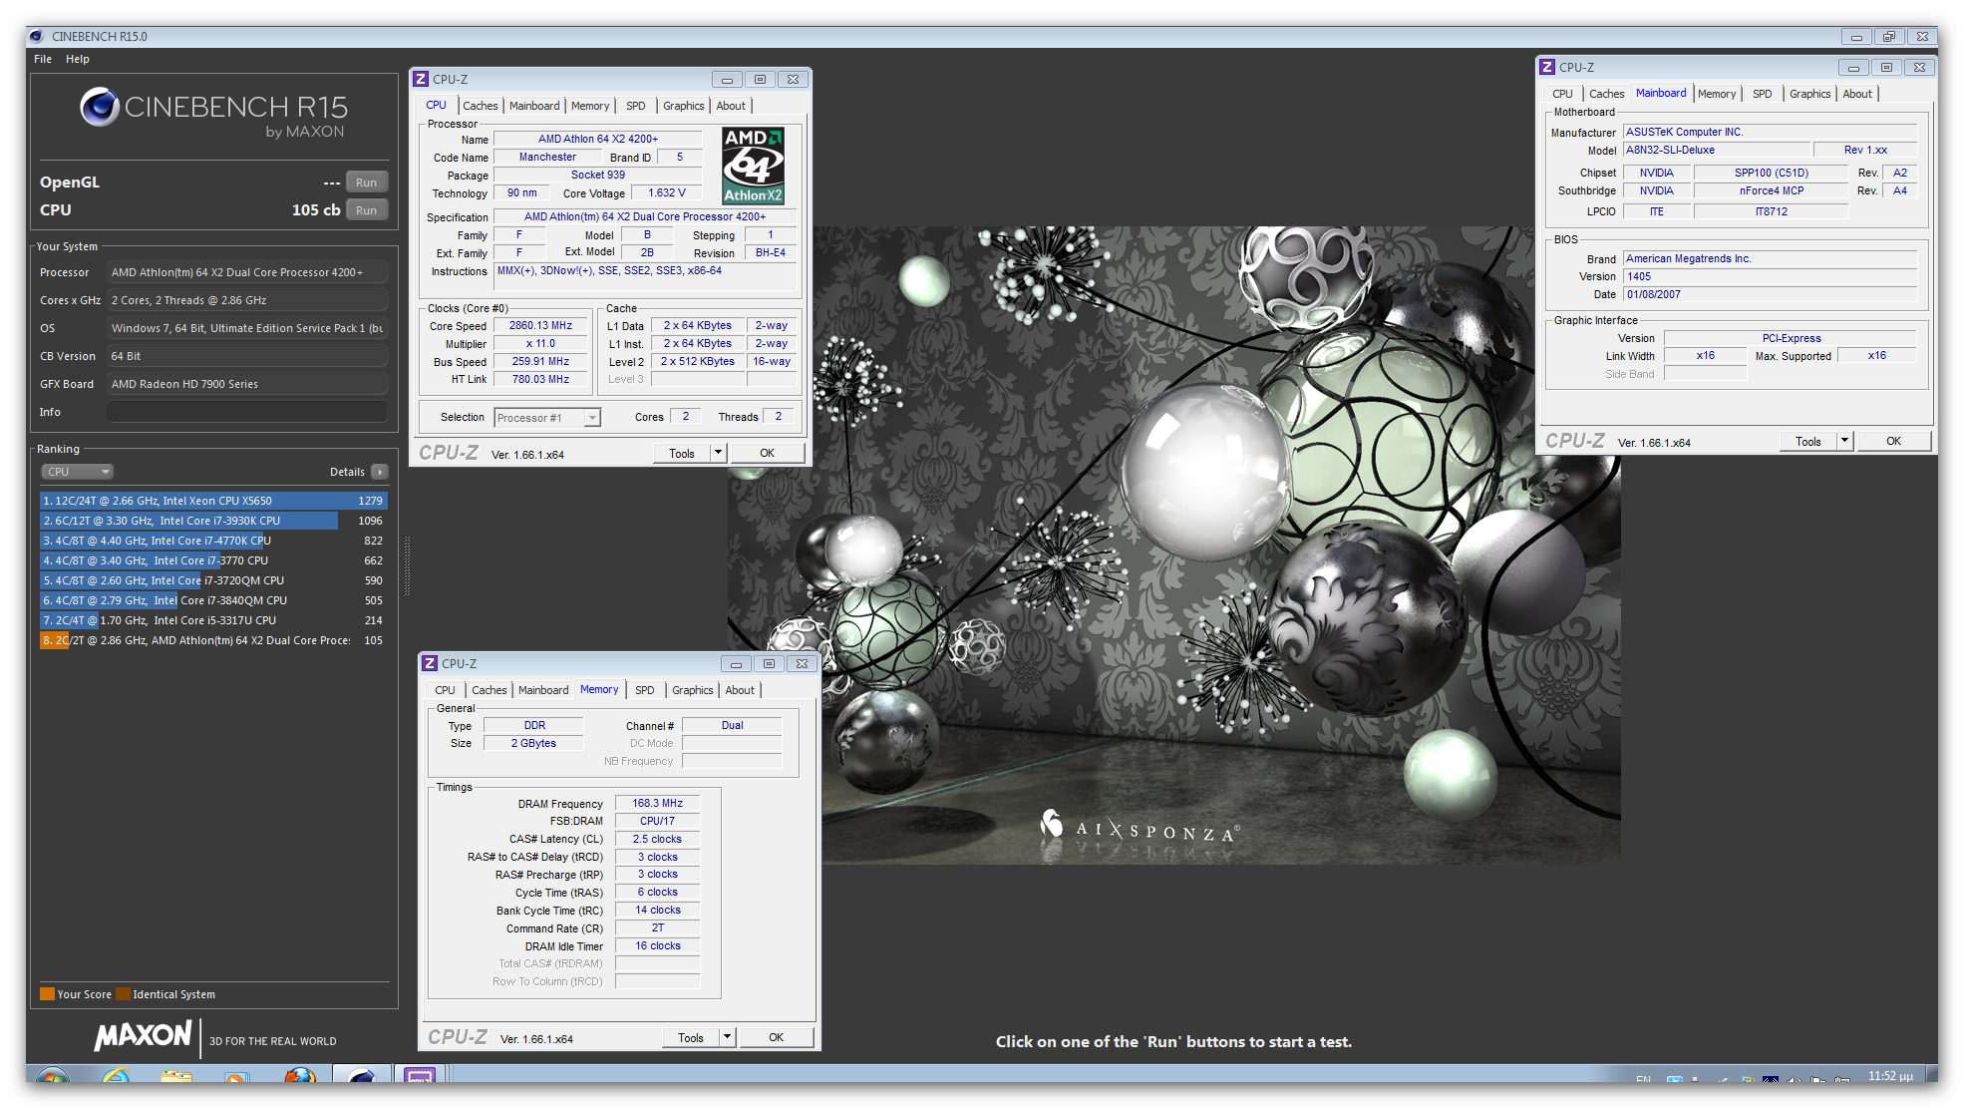
Task: Click Tools button in CPU-Z Mainboard window
Action: point(1808,441)
